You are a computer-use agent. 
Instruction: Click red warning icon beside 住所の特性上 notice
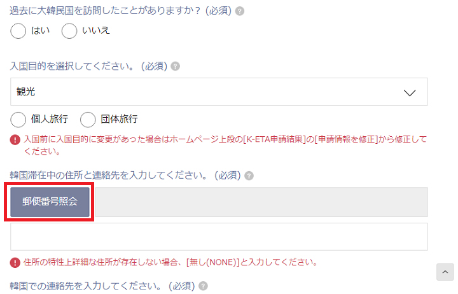coord(15,262)
